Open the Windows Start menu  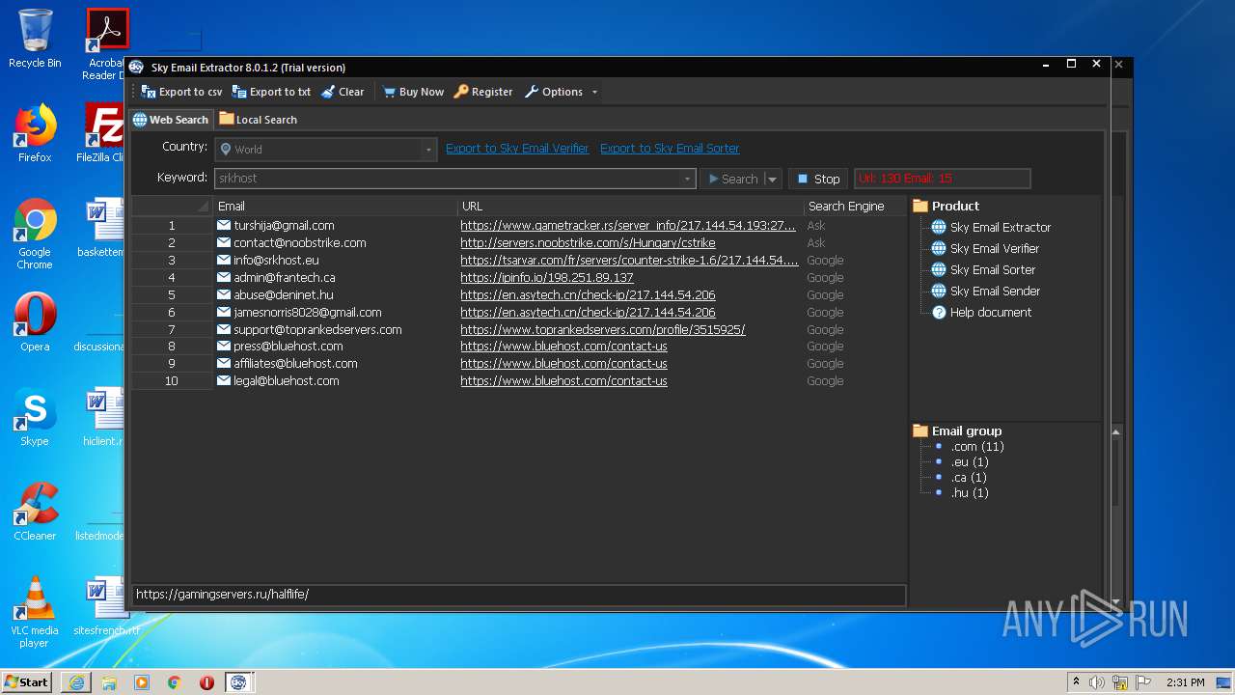click(x=27, y=681)
